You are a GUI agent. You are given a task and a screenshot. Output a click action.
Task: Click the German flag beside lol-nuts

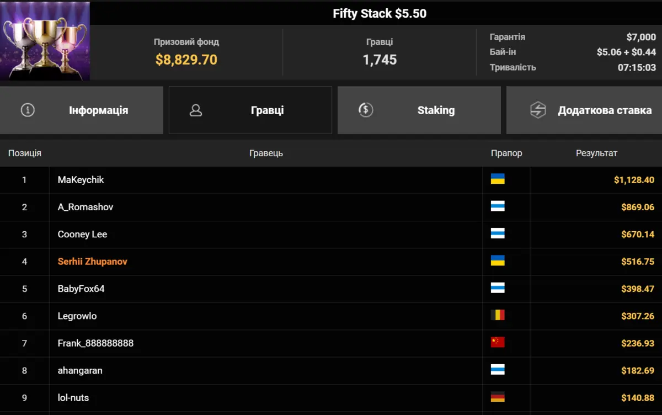498,397
